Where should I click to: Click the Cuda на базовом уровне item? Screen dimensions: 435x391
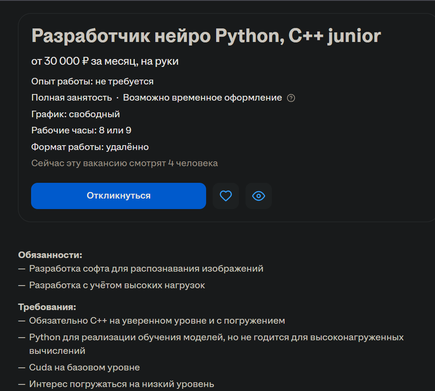point(84,367)
